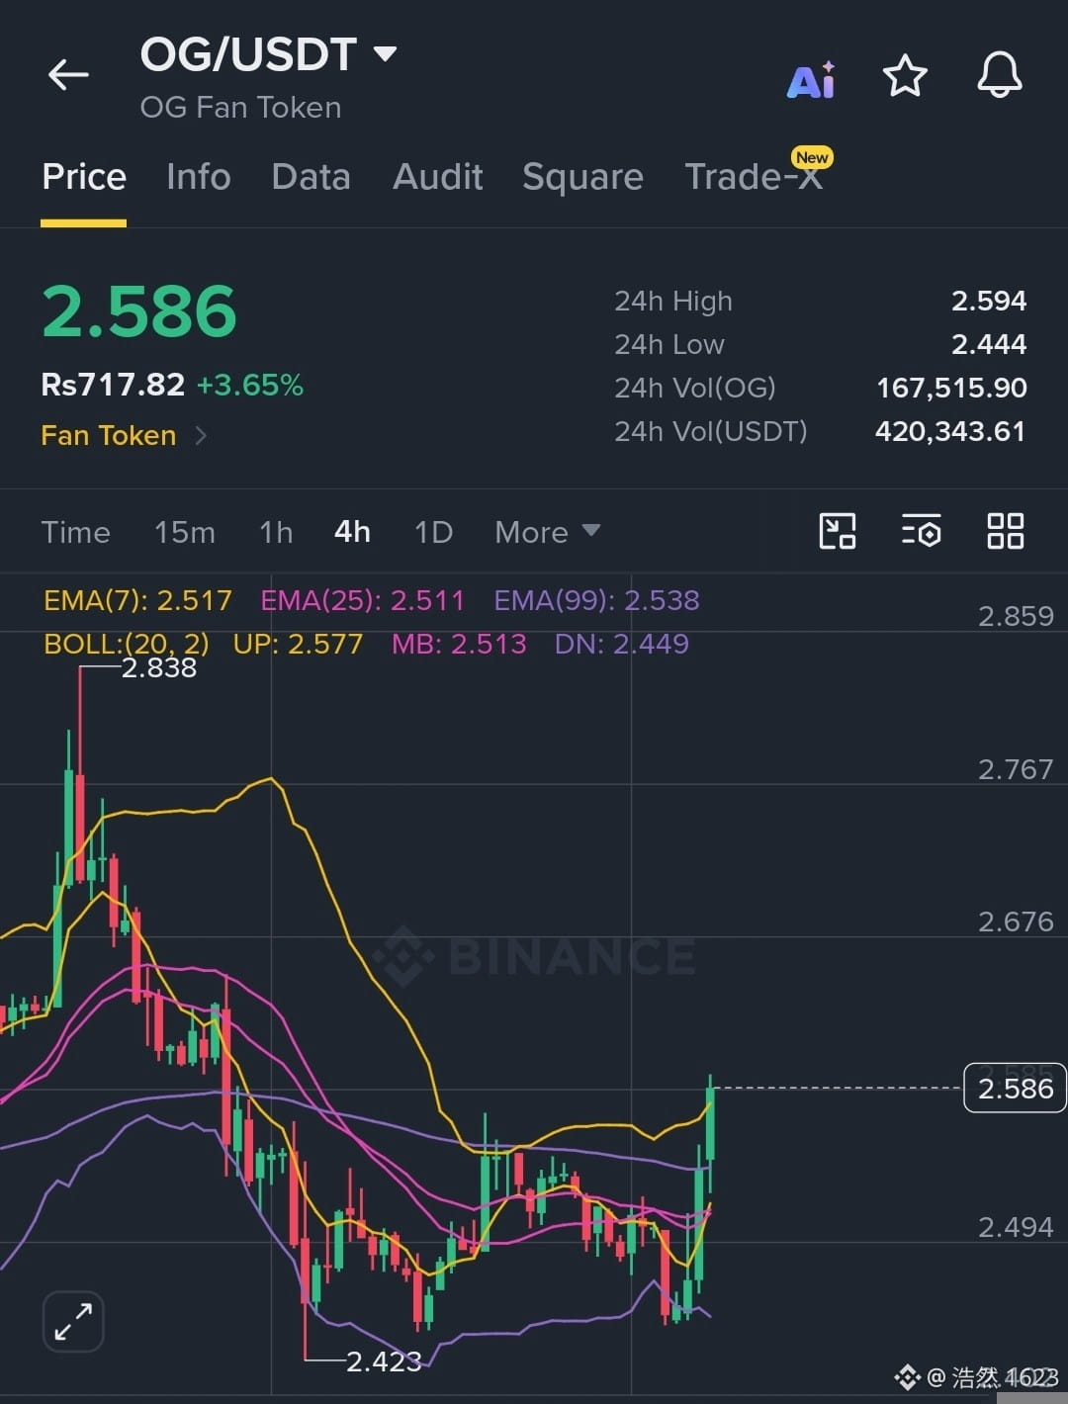Switch to the Square tab
Screen dimensions: 1068x1404
click(x=582, y=177)
